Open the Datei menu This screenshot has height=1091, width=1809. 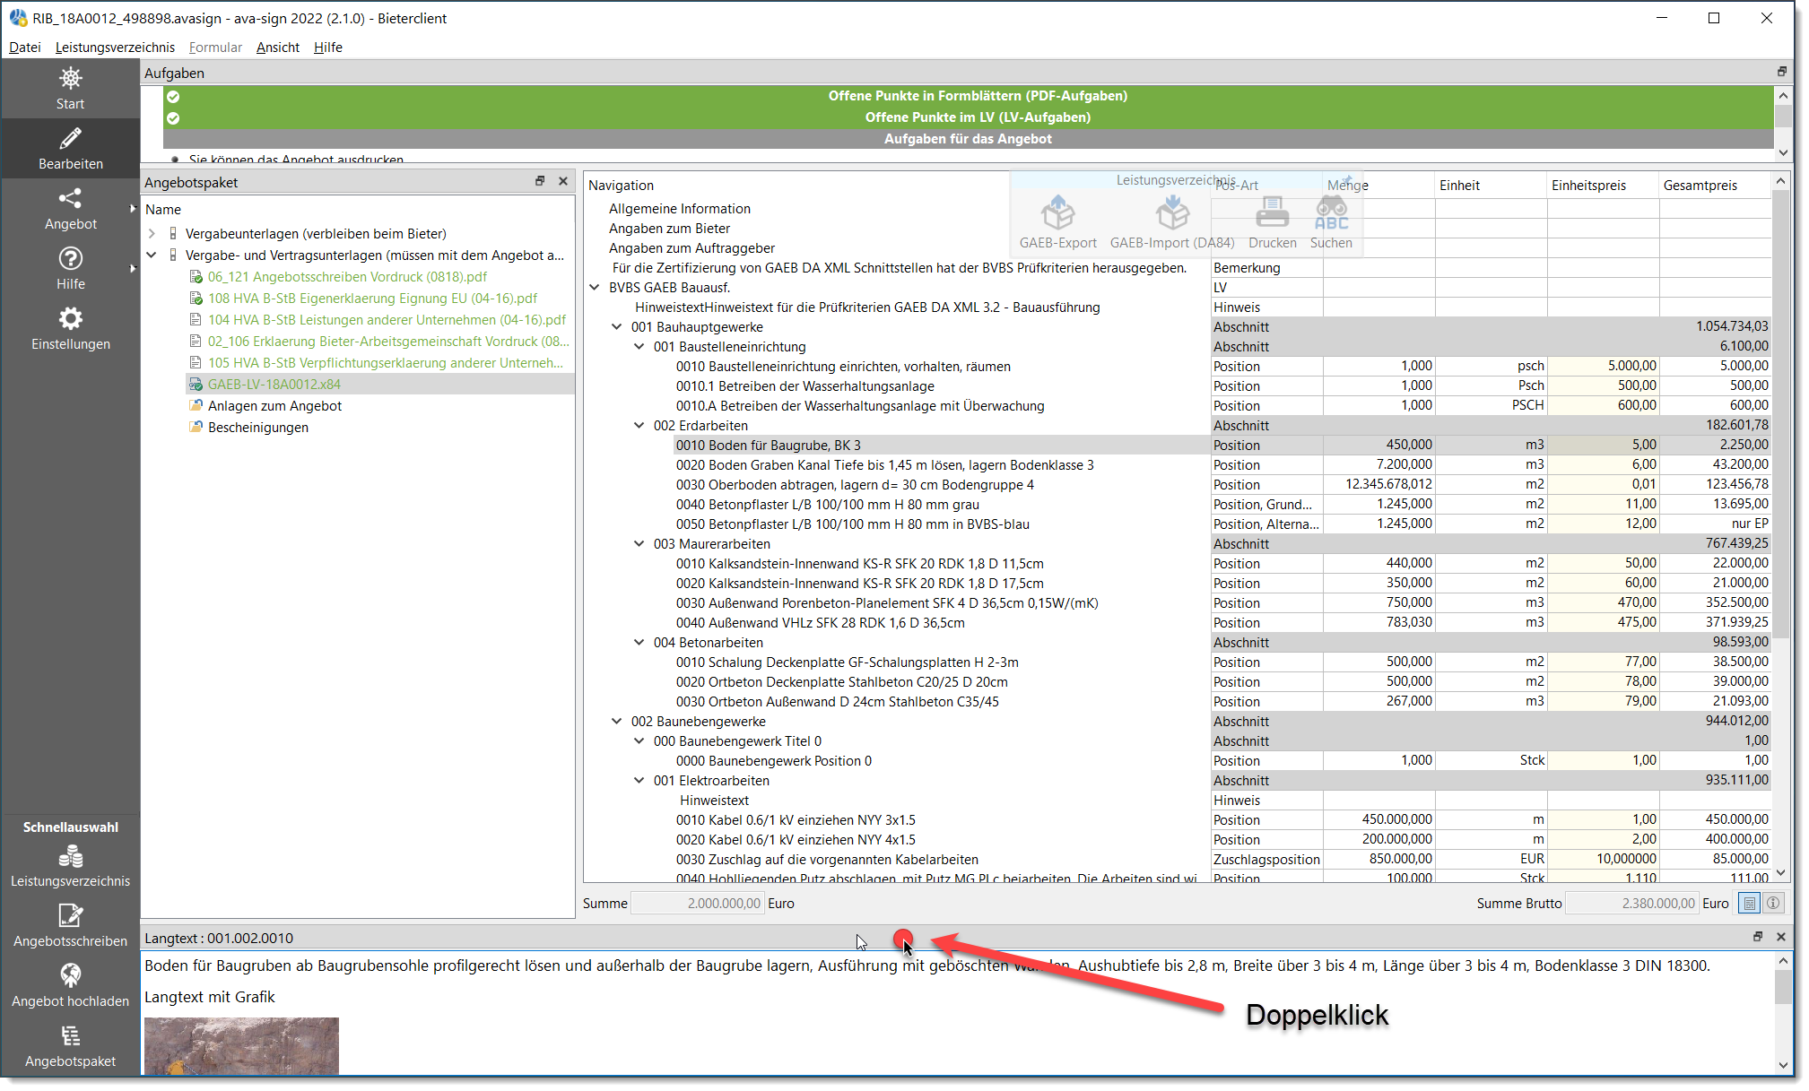pos(25,47)
